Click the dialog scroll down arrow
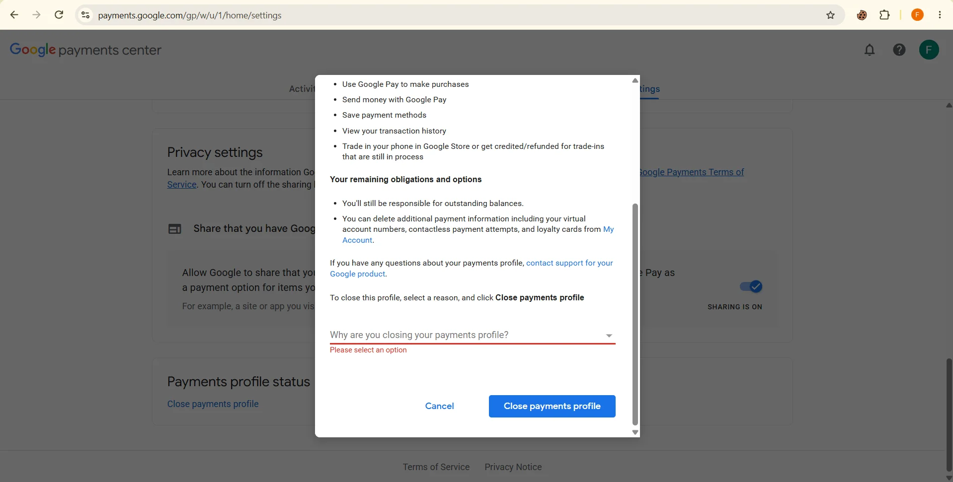953x482 pixels. [635, 432]
